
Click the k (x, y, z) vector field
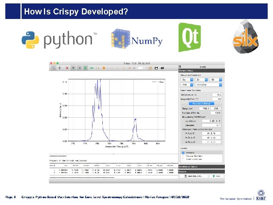coord(211,133)
